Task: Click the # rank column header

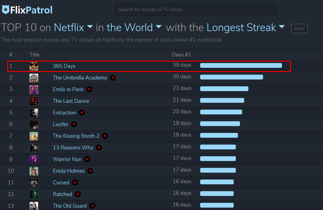Action: [x=11, y=55]
